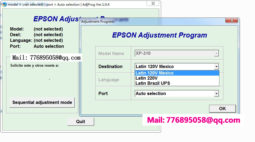Image resolution: width=255 pixels, height=142 pixels.
Task: Click the main window title bar text
Action: pos(59,5)
